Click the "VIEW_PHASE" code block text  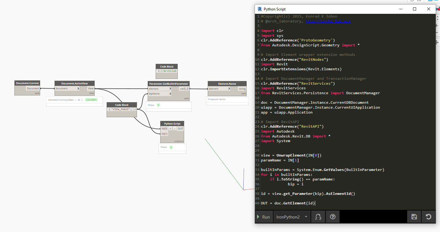coord(122,109)
